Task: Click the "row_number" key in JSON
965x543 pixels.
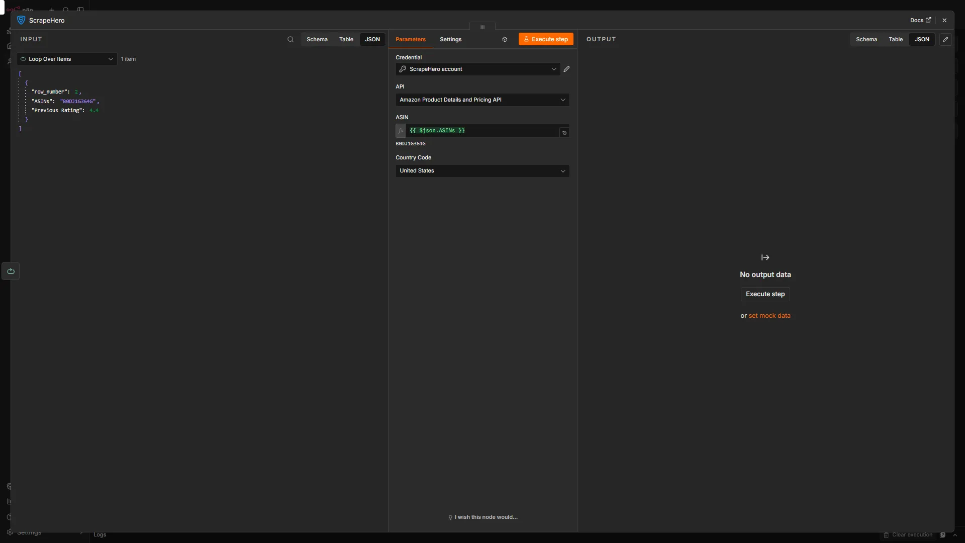Action: tap(49, 92)
